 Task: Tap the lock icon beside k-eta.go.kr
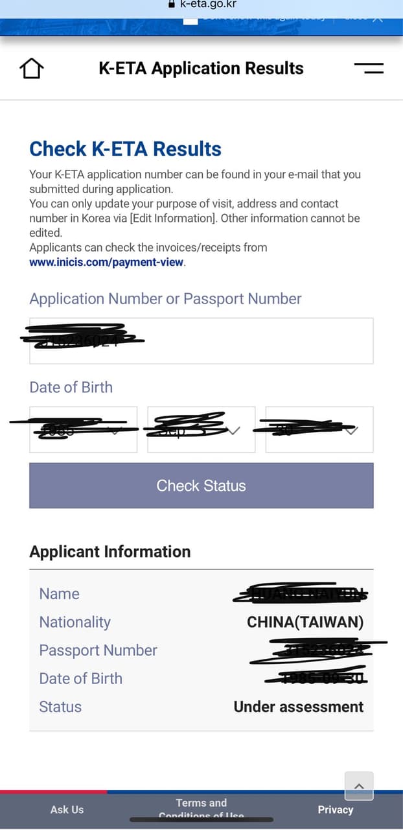pos(171,4)
